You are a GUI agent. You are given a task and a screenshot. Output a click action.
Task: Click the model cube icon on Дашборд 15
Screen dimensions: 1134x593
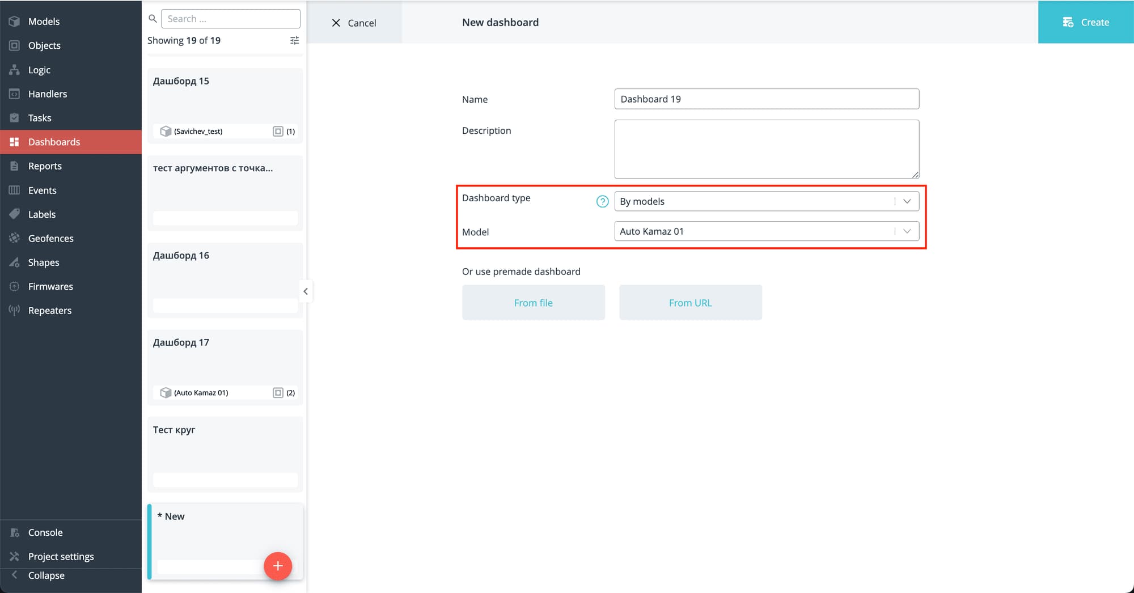click(166, 132)
